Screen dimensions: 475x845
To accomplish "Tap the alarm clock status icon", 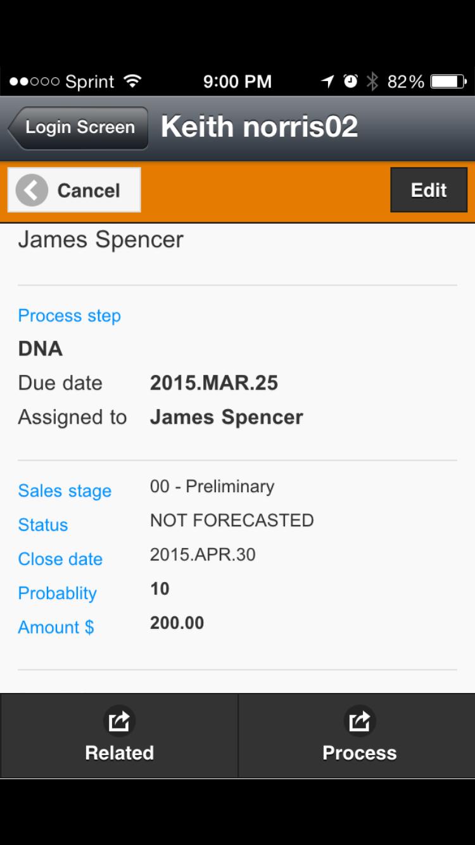I will coord(350,81).
